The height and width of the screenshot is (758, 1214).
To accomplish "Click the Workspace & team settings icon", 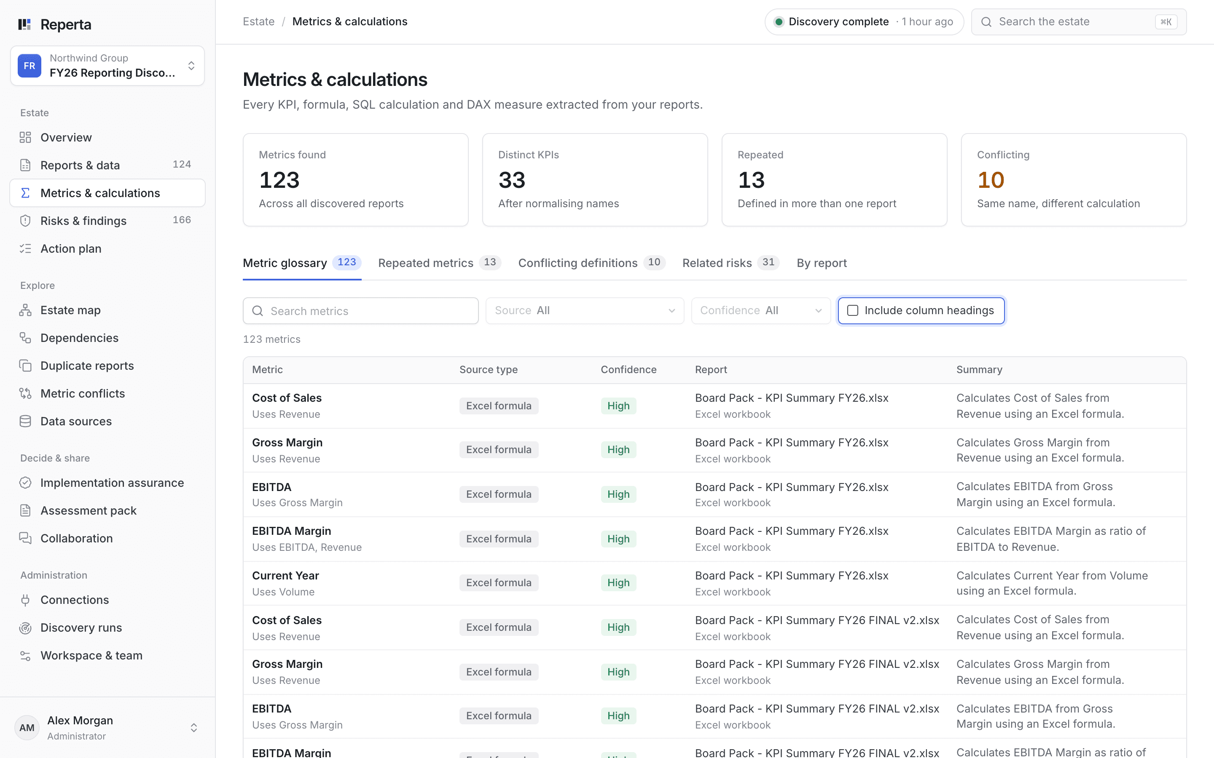I will point(25,656).
